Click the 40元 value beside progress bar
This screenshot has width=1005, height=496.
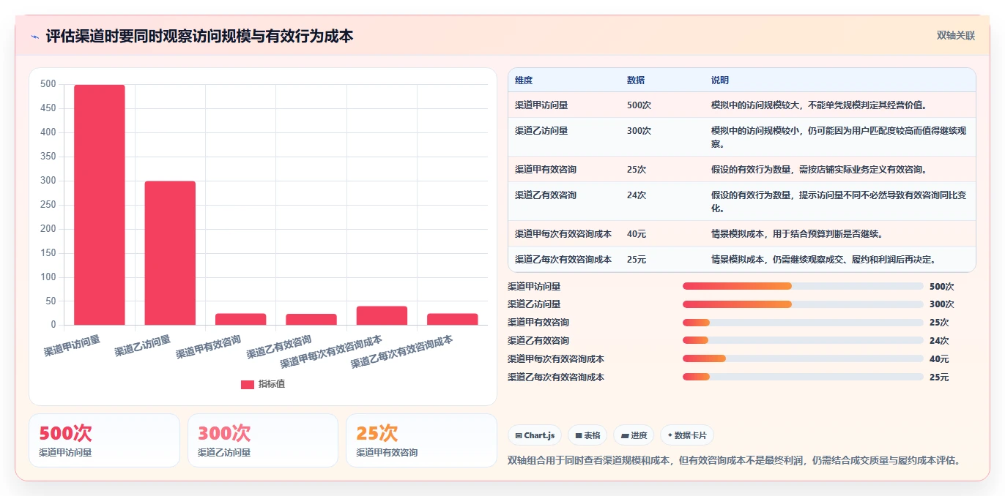[939, 359]
